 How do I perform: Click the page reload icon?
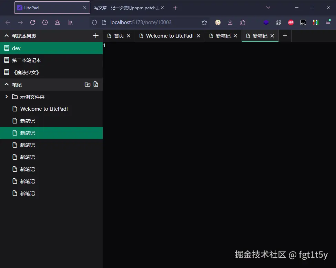click(x=32, y=22)
